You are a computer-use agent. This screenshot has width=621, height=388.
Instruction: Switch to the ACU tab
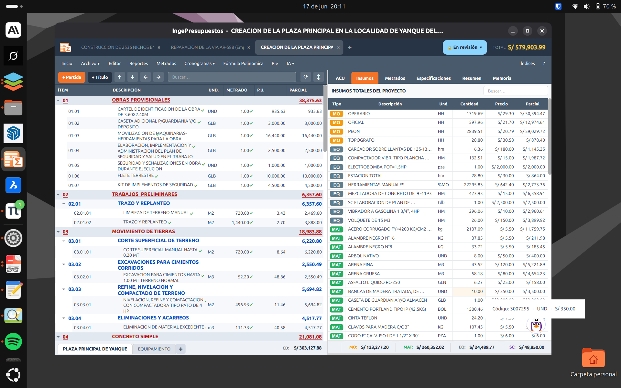pos(340,78)
